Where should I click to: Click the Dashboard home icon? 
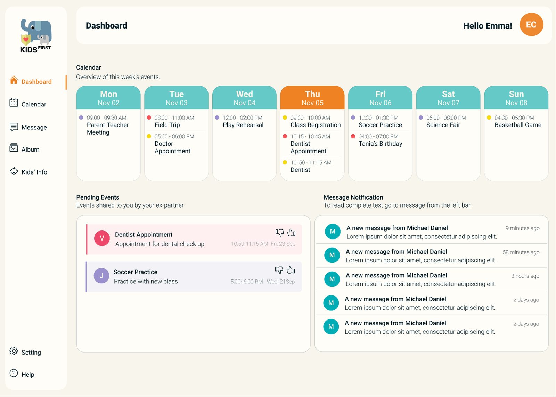click(14, 80)
